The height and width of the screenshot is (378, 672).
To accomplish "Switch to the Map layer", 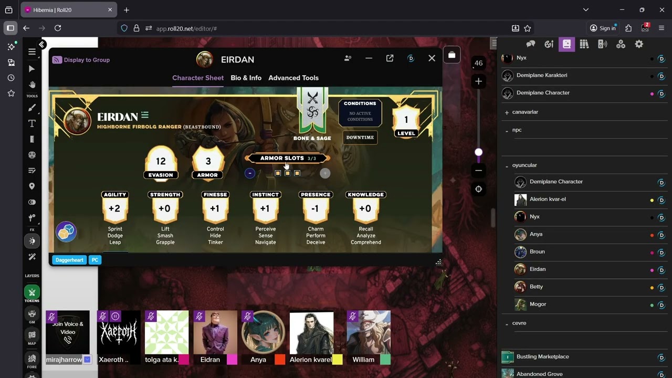I will point(32,337).
